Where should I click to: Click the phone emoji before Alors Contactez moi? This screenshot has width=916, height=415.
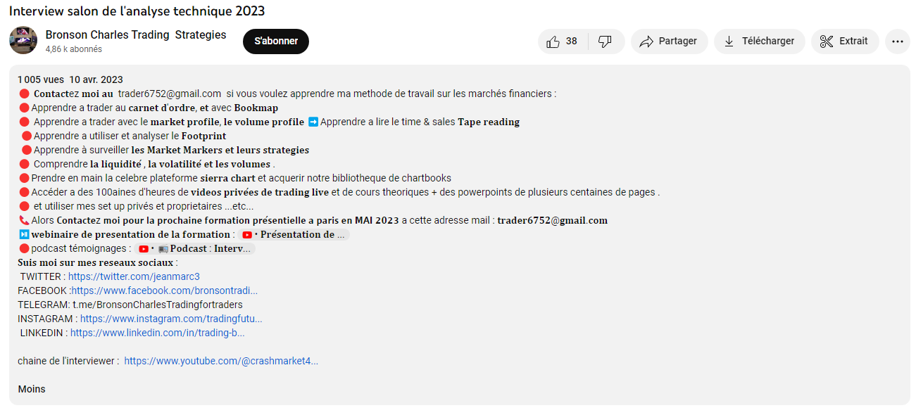(24, 220)
